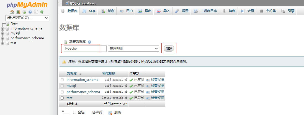Click 检查权限 icon for test row
Image resolution: width=304 pixels, height=115 pixels.
click(x=148, y=98)
